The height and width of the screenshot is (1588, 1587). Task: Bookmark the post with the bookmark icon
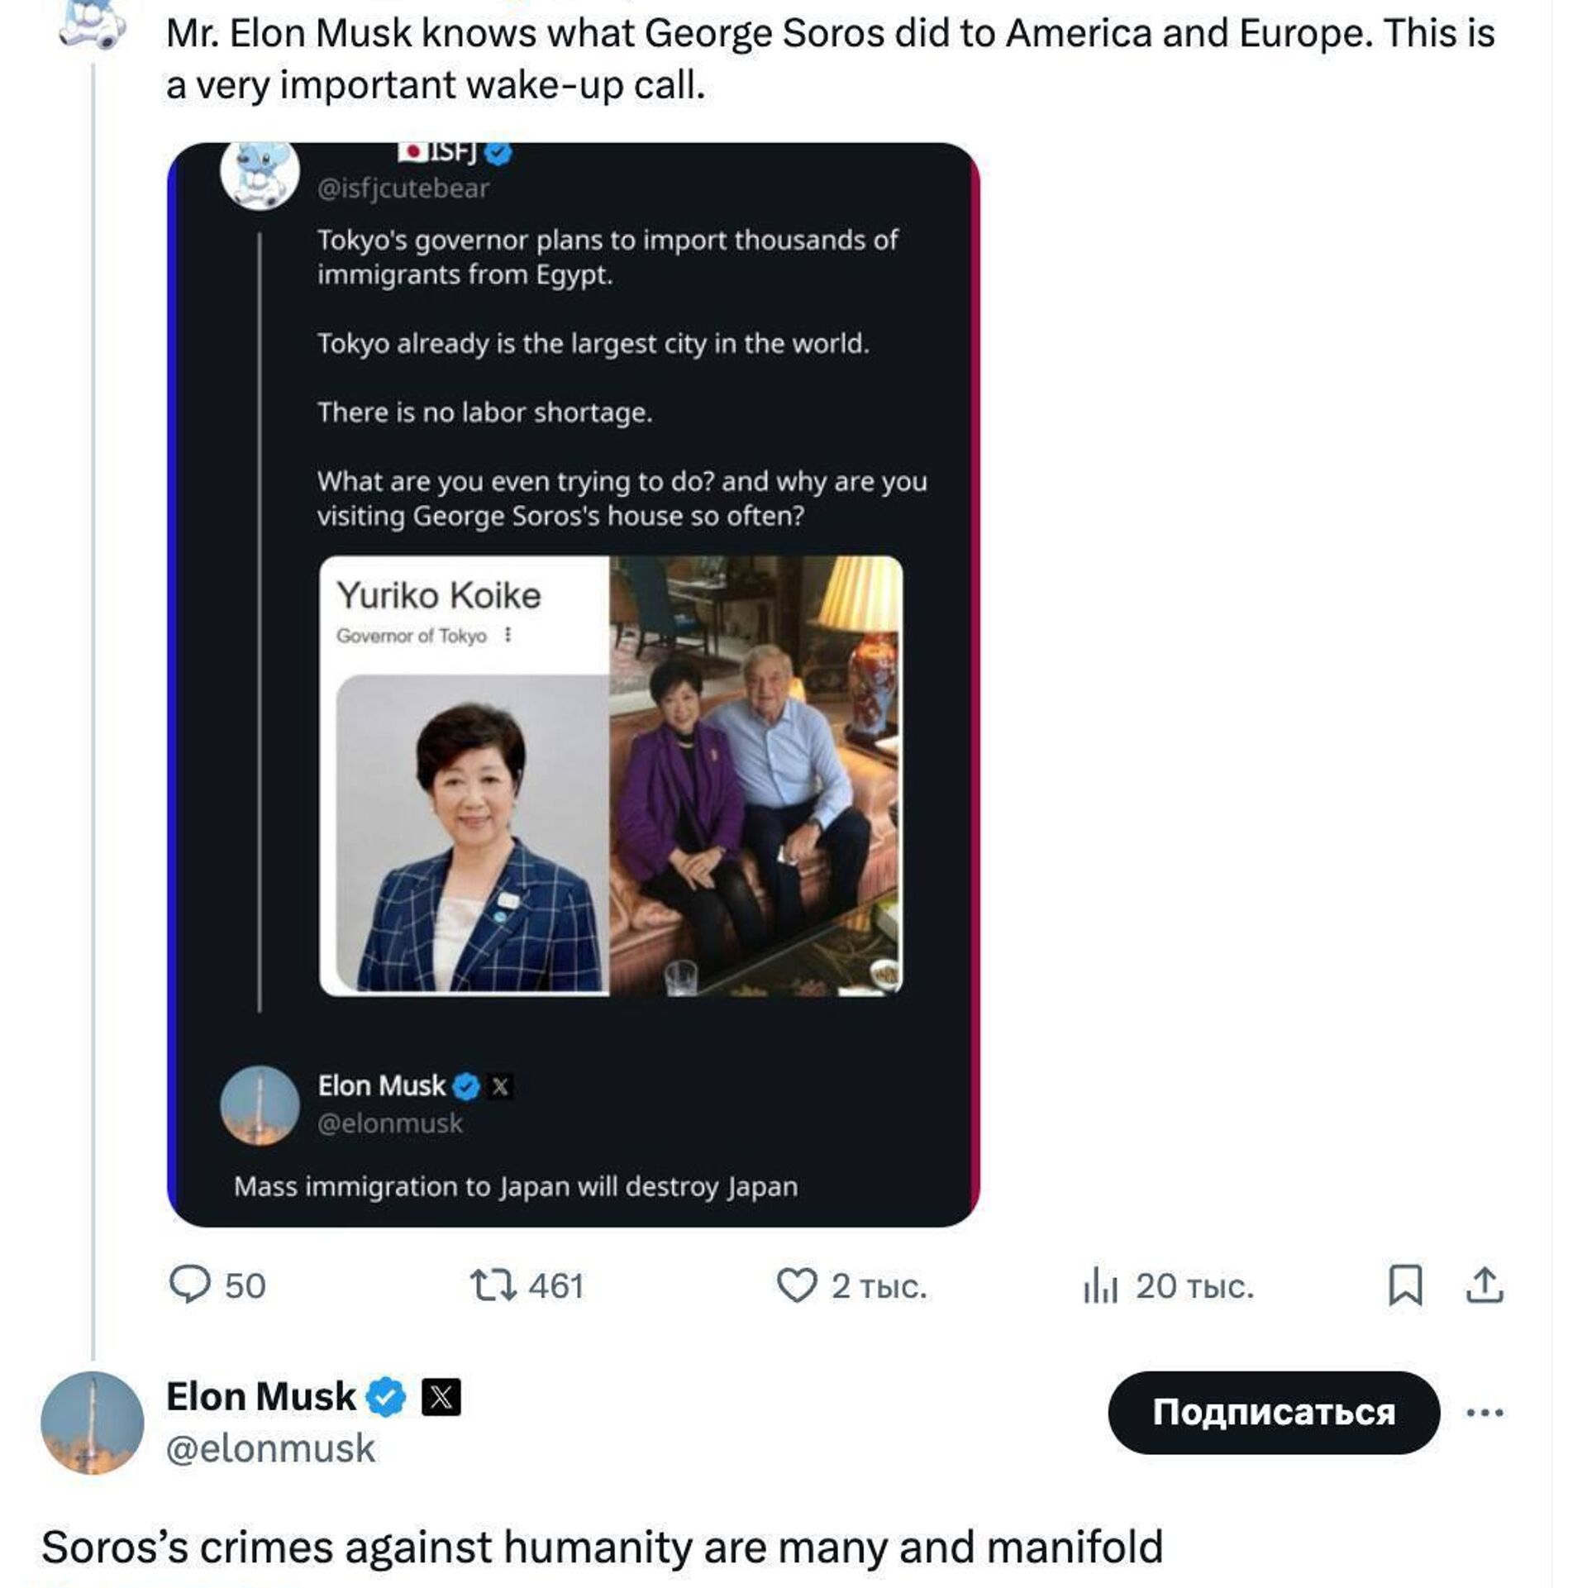tap(1405, 1285)
